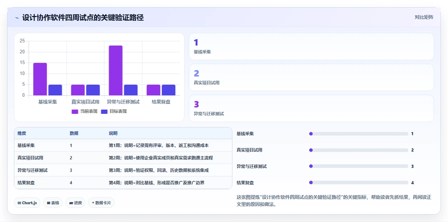The width and height of the screenshot is (448, 222).
Task: Click the blue 目标表现 bar for 真实项目试用
Action: pyautogui.click(x=93, y=90)
